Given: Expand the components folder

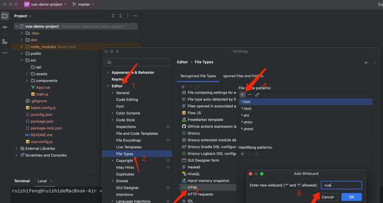Looking at the screenshot, I should pyautogui.click(x=27, y=81).
